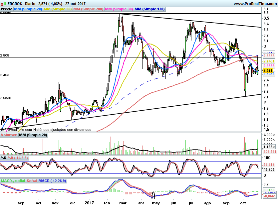Click the red Señal label
Screen dimensions: 278x206
tap(32, 181)
